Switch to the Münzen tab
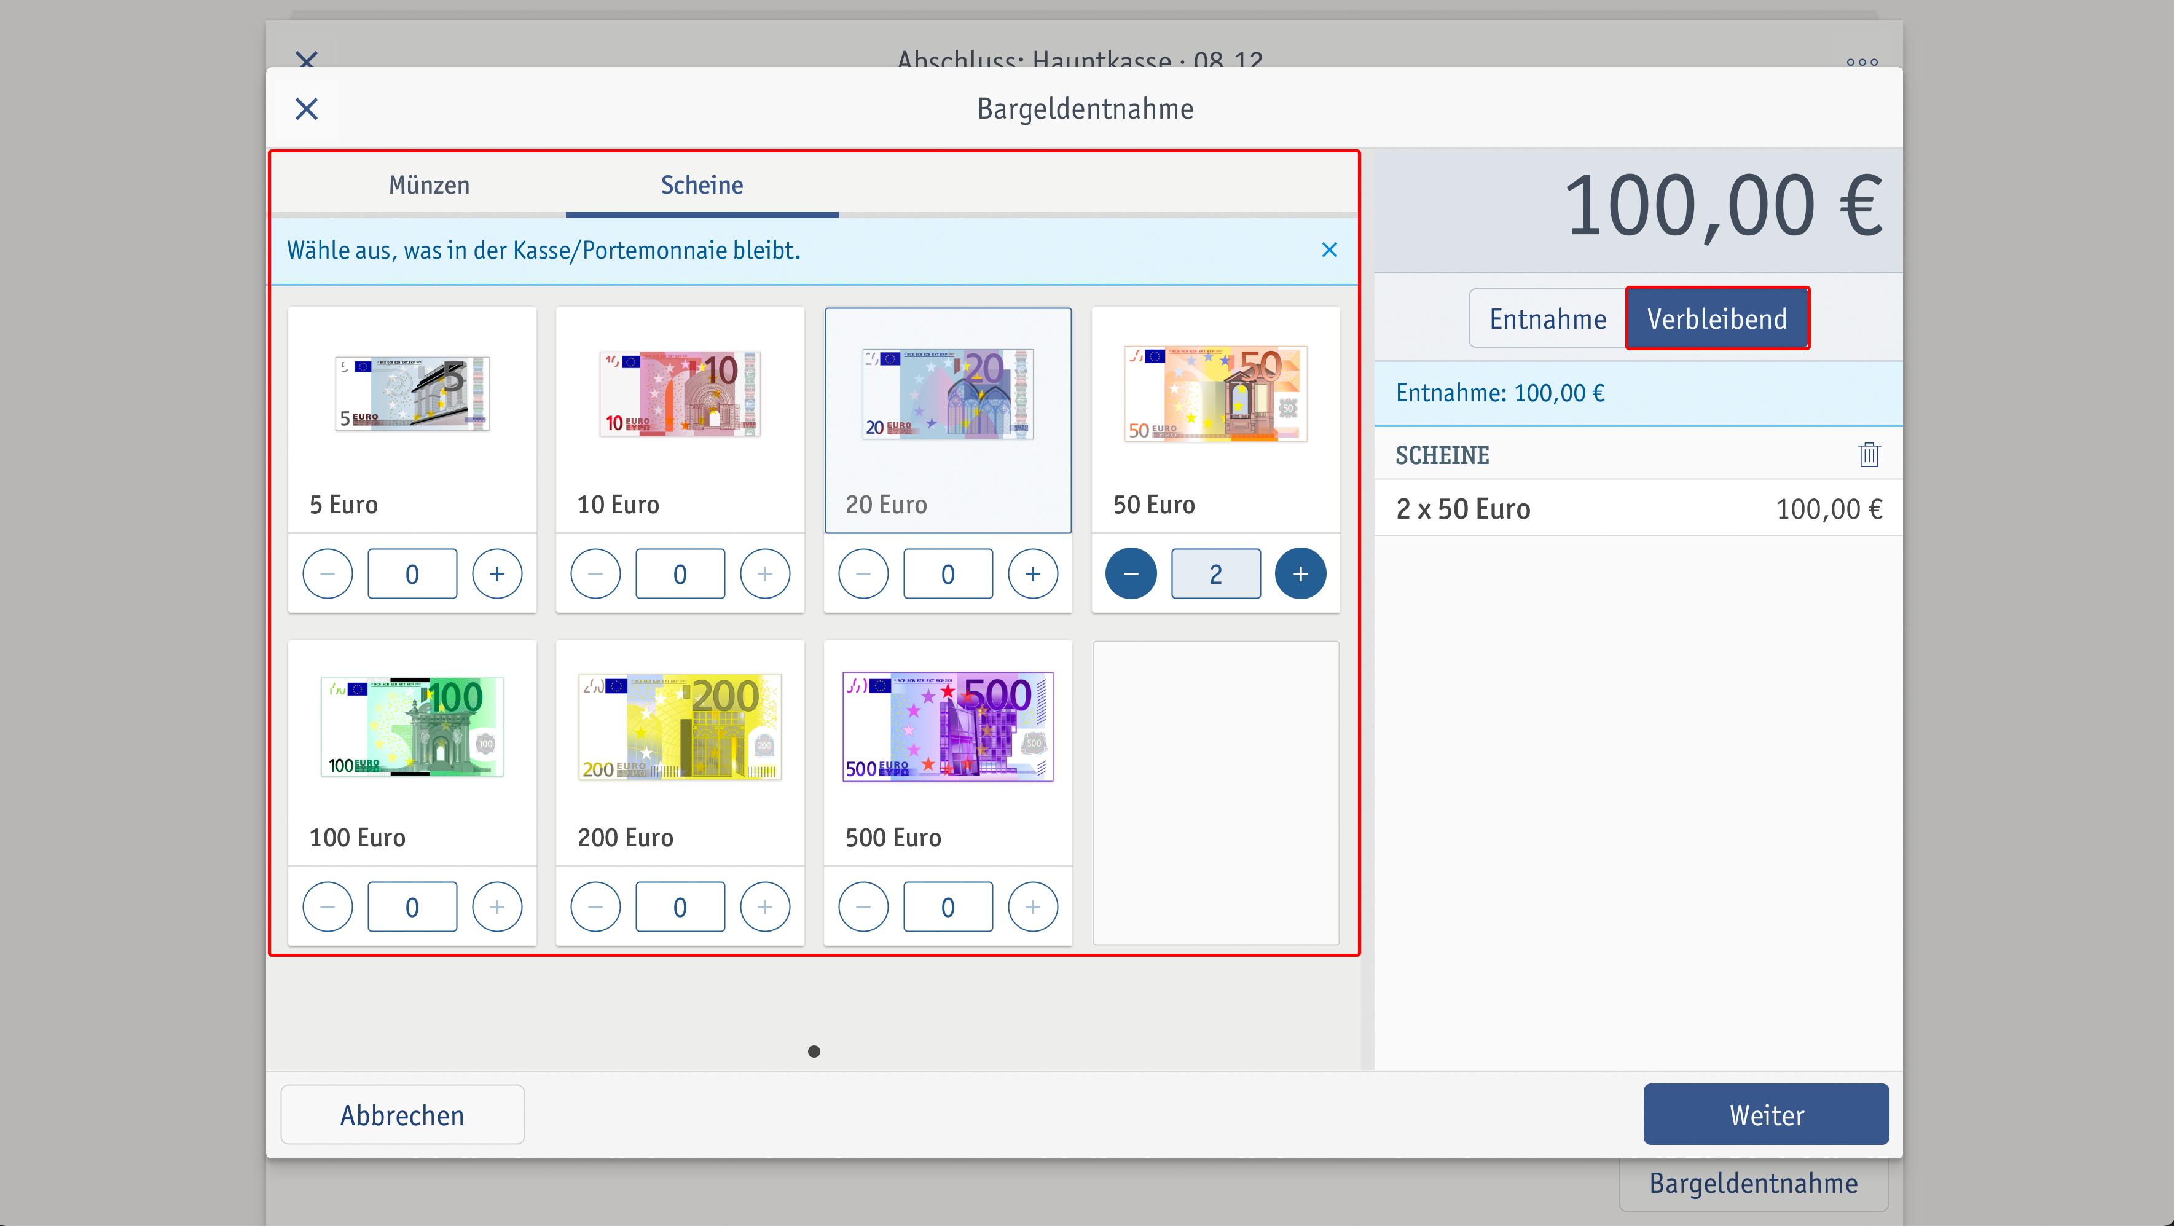The image size is (2174, 1226). [x=429, y=185]
